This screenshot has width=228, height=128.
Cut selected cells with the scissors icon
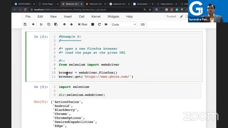41,25
